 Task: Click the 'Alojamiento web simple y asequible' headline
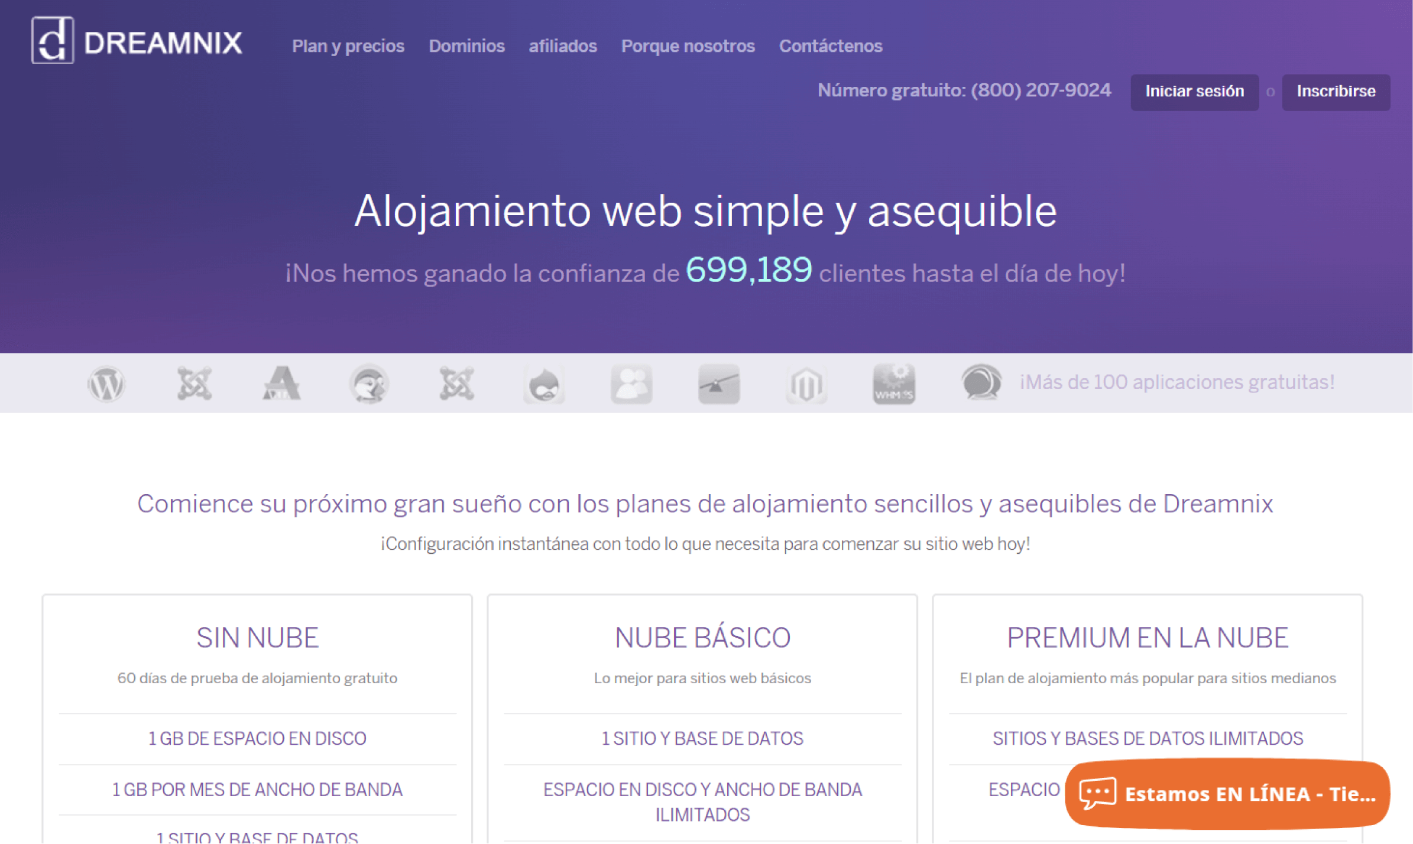[x=705, y=211]
